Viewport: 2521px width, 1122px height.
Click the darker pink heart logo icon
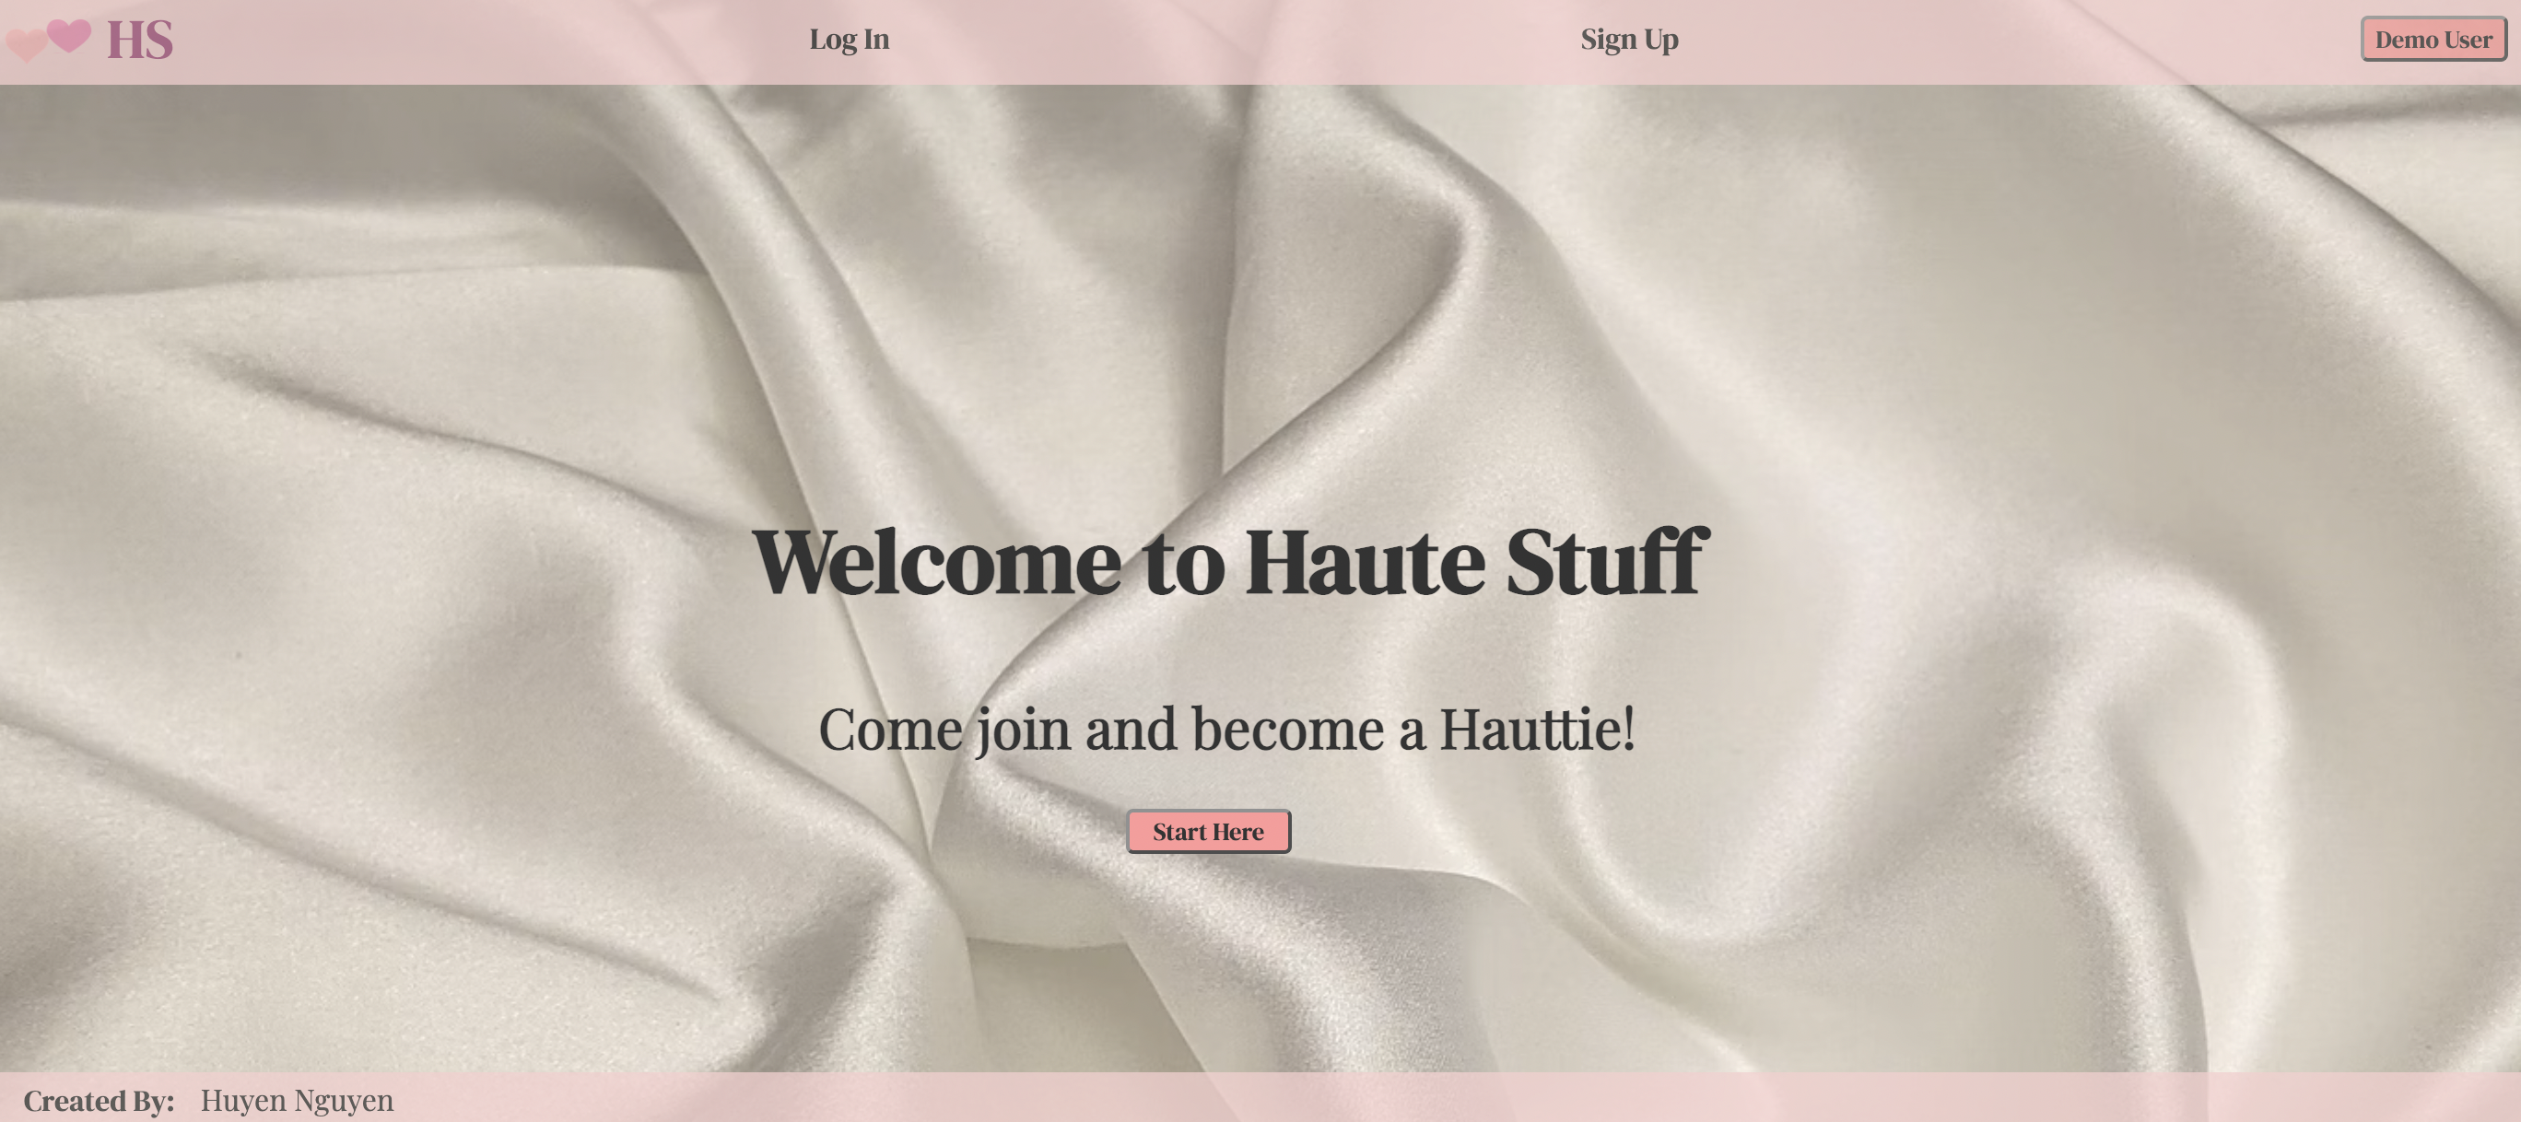coord(68,35)
